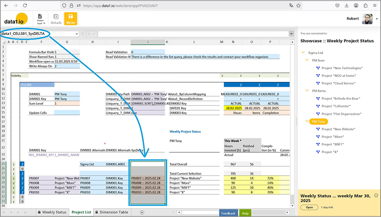Click the Write save button
This screenshot has width=381, height=217.
(71, 19)
